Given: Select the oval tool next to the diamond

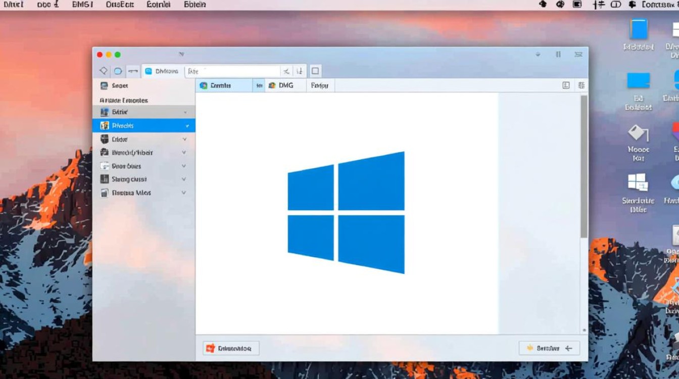Looking at the screenshot, I should 118,71.
